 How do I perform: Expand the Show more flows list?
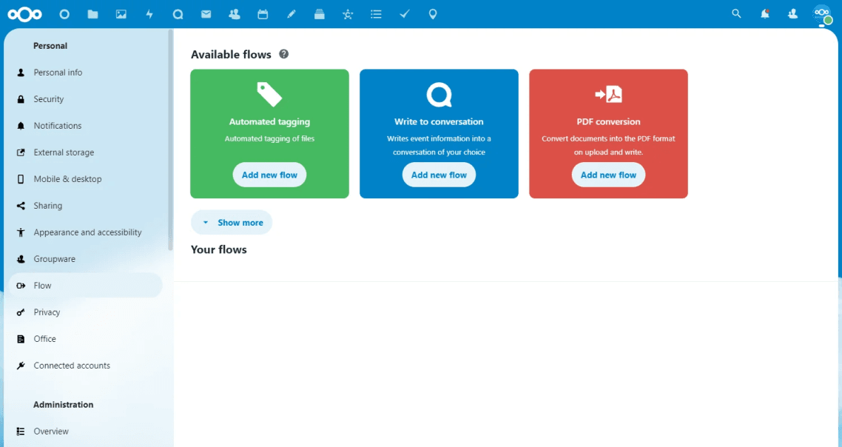(232, 223)
